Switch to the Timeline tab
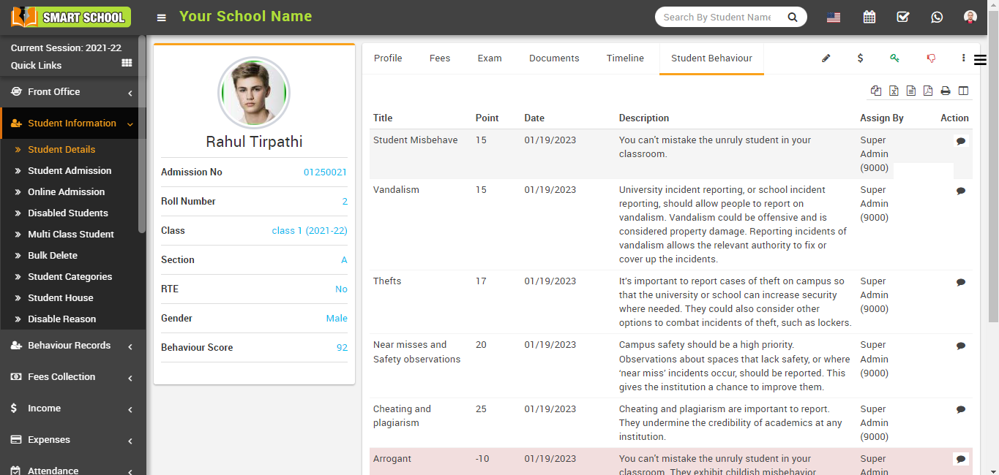999x475 pixels. click(625, 58)
